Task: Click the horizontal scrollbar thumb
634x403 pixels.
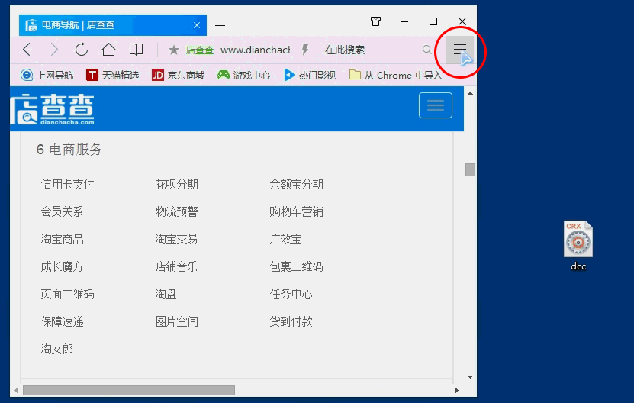Action: coord(129,391)
